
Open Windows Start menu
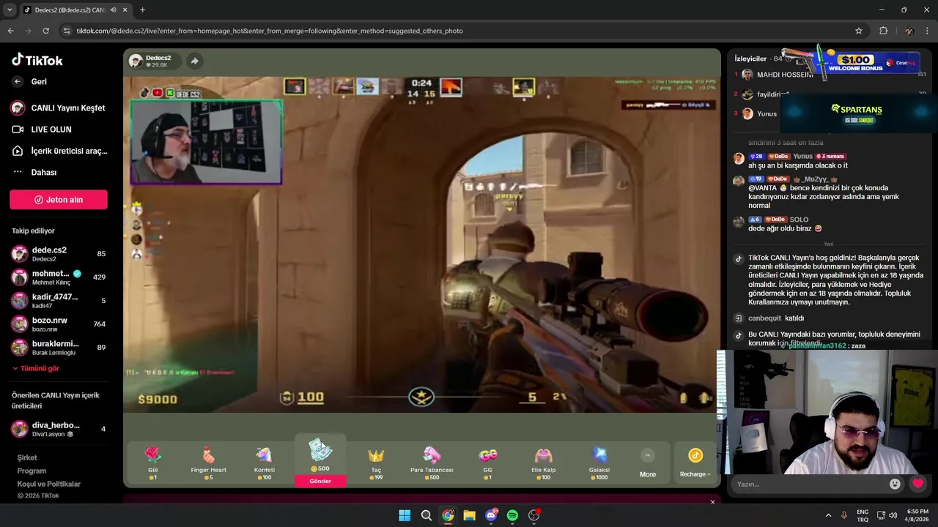pos(405,515)
